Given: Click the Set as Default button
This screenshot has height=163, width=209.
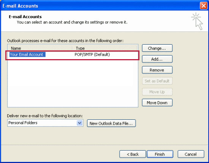Looking at the screenshot, I should click(157, 81).
